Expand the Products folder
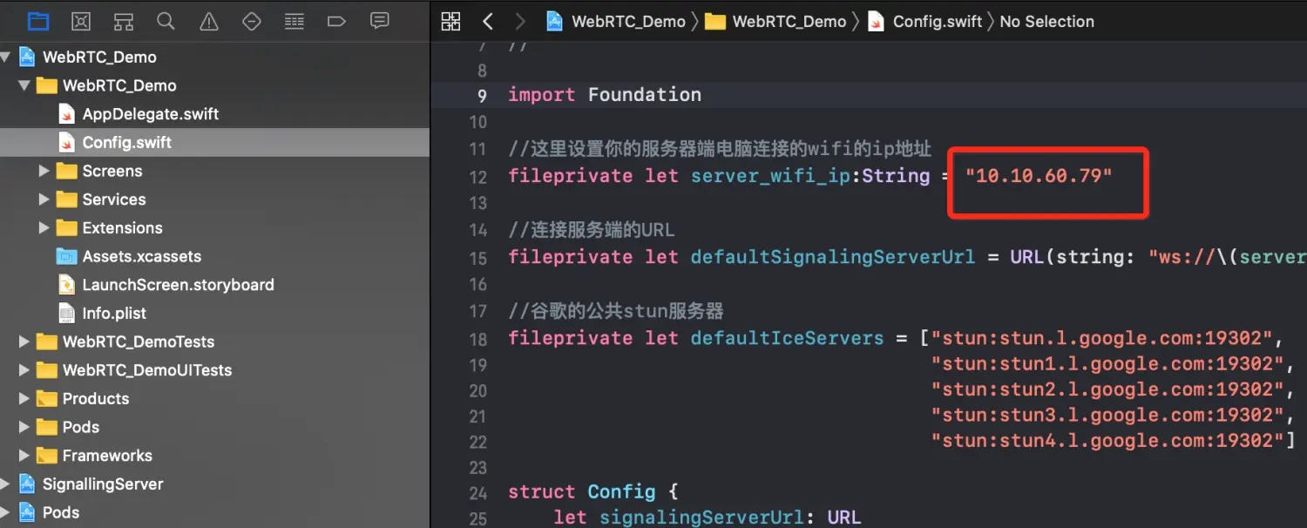Image resolution: width=1307 pixels, height=528 pixels. pyautogui.click(x=24, y=399)
